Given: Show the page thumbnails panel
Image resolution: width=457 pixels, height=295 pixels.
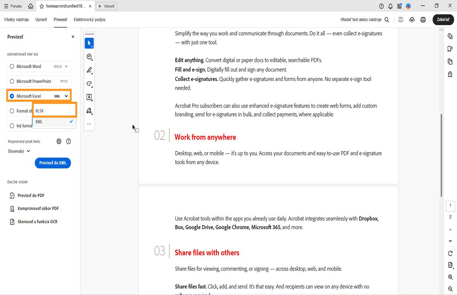Looking at the screenshot, I should click(x=450, y=62).
